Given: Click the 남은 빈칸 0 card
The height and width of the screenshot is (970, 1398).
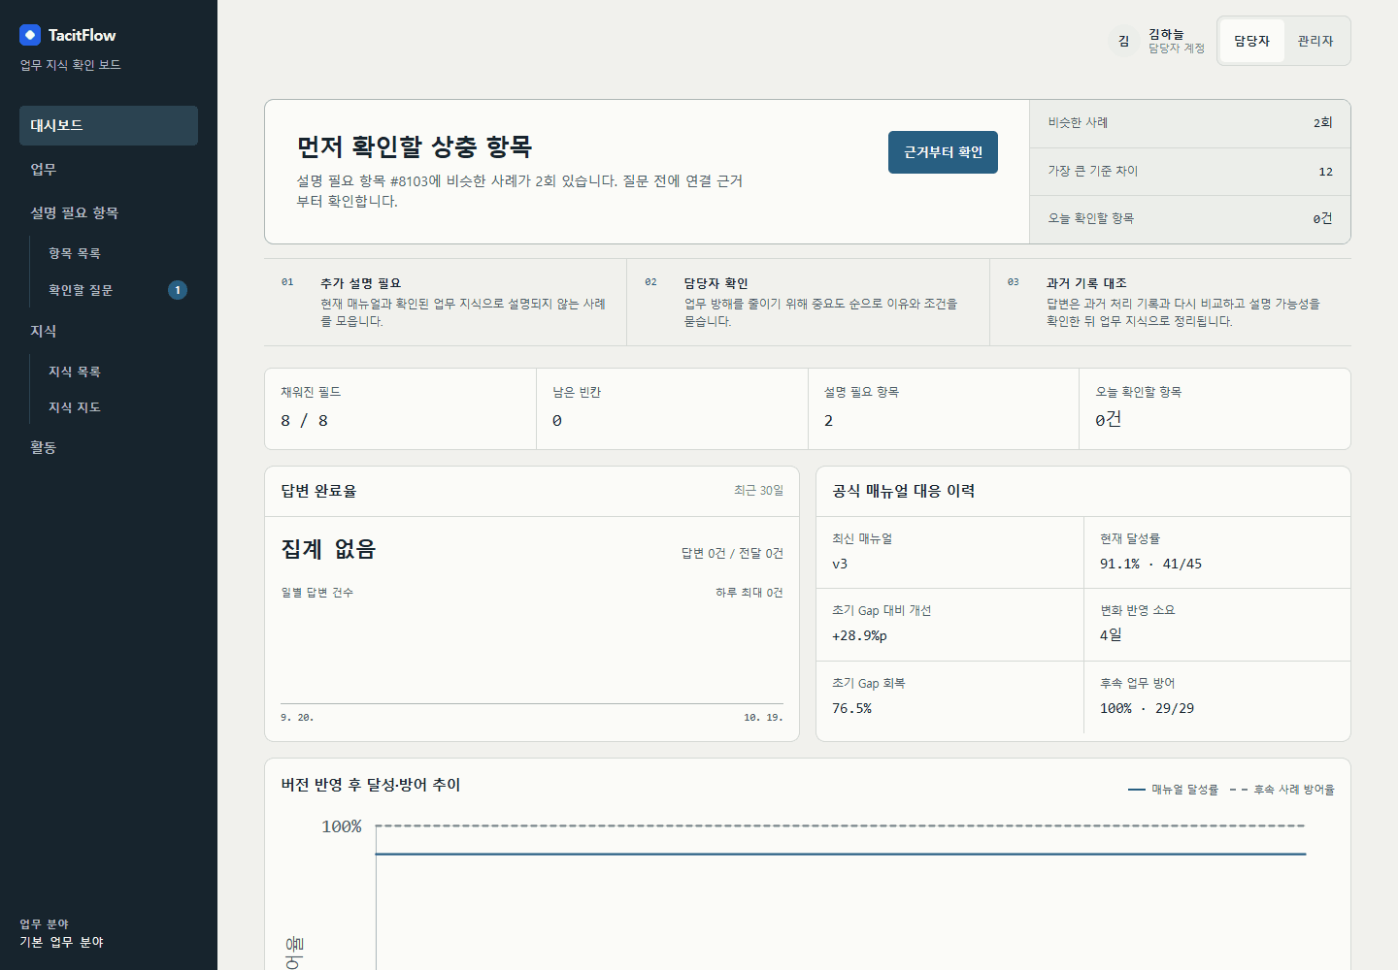Looking at the screenshot, I should pos(672,408).
